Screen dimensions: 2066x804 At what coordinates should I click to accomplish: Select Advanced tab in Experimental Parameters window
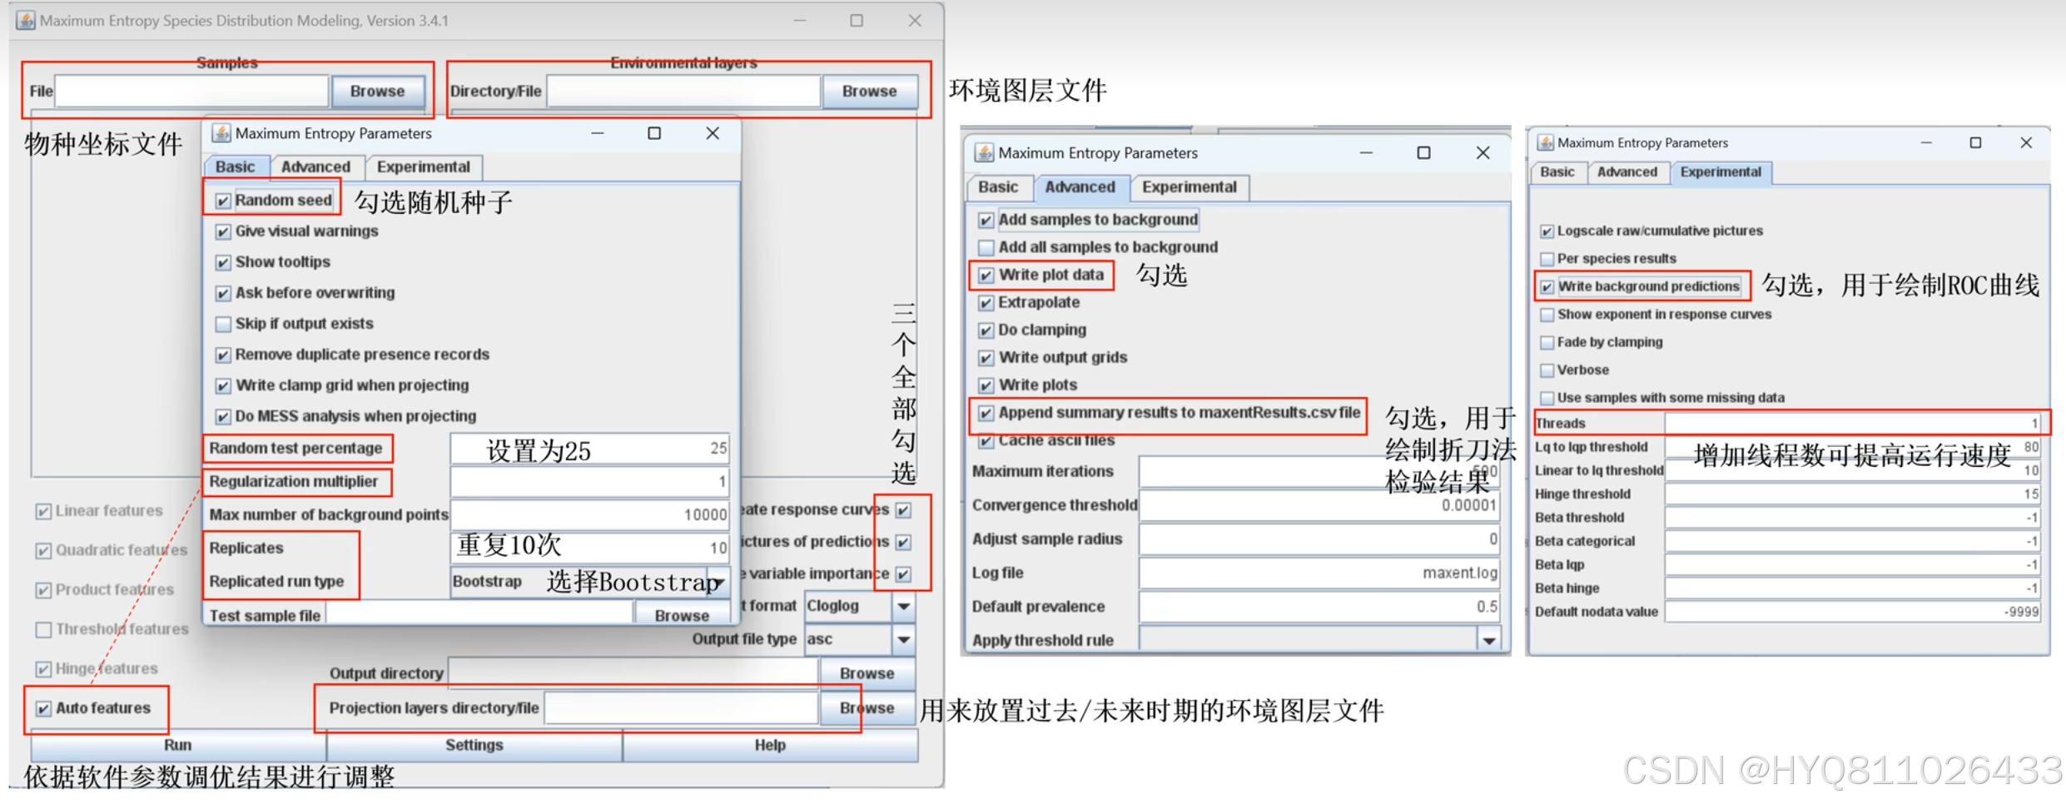point(1627,172)
